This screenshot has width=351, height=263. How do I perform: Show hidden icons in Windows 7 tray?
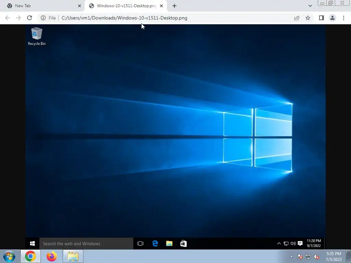pos(291,256)
